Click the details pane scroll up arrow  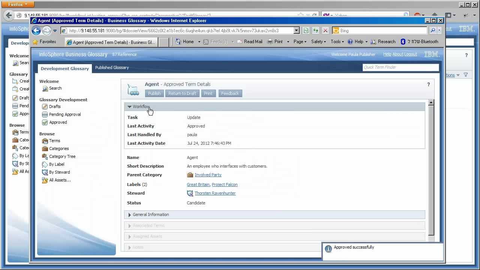point(431,102)
